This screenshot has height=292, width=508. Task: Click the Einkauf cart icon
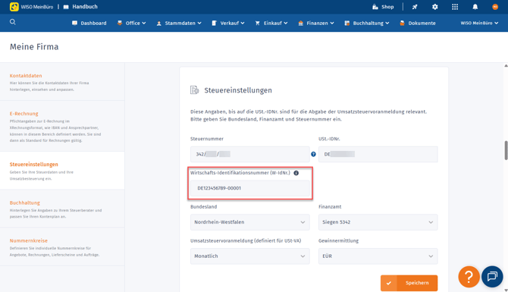coord(258,23)
